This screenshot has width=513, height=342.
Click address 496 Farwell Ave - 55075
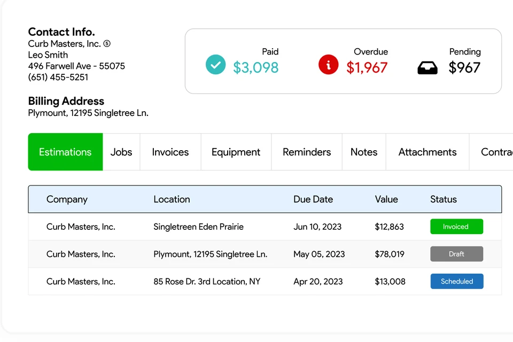[x=76, y=66]
